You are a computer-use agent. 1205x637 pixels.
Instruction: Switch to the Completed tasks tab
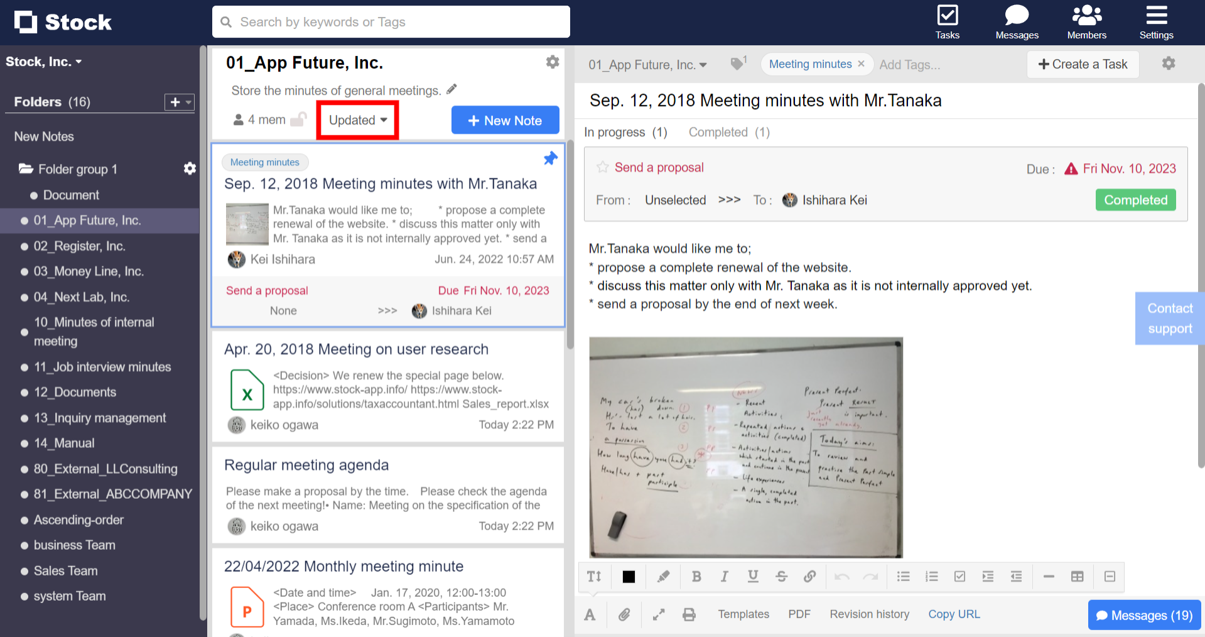tap(728, 133)
